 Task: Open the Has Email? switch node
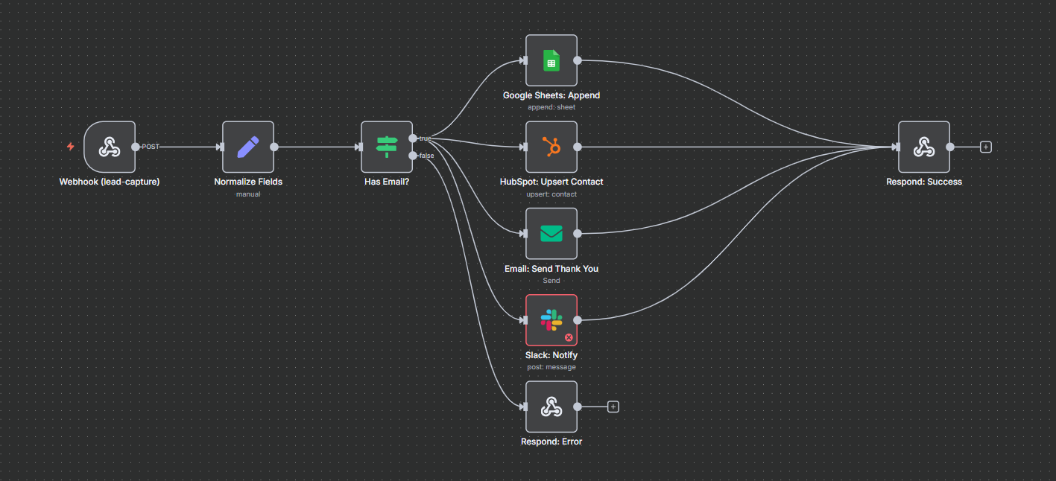click(x=387, y=147)
